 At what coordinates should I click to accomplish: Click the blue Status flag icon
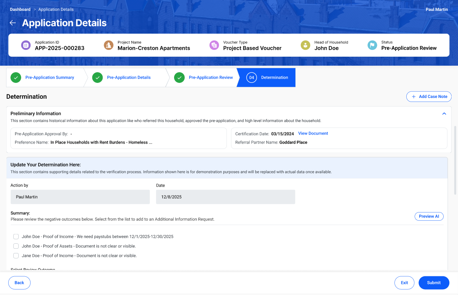click(372, 45)
